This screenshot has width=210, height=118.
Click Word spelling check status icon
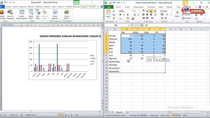coord(21,115)
